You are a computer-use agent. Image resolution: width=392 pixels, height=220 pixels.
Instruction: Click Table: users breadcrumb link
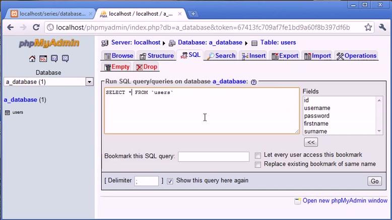point(278,43)
